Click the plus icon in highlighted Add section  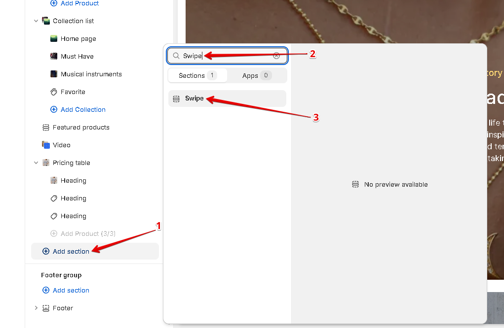pyautogui.click(x=46, y=251)
